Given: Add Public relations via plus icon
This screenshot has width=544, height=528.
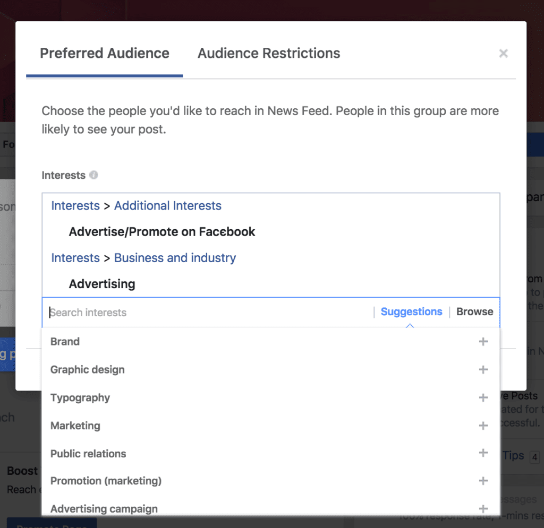Looking at the screenshot, I should (x=483, y=453).
